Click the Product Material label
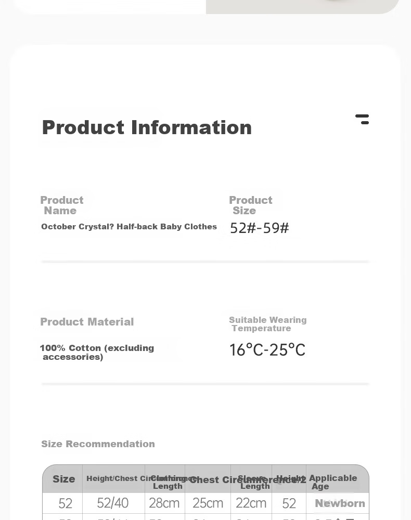Image resolution: width=411 pixels, height=520 pixels. click(x=87, y=322)
